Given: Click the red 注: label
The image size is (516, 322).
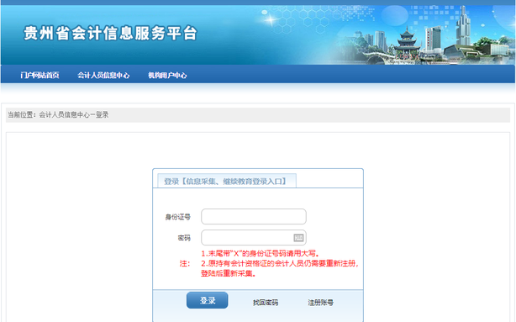Looking at the screenshot, I should point(185,263).
